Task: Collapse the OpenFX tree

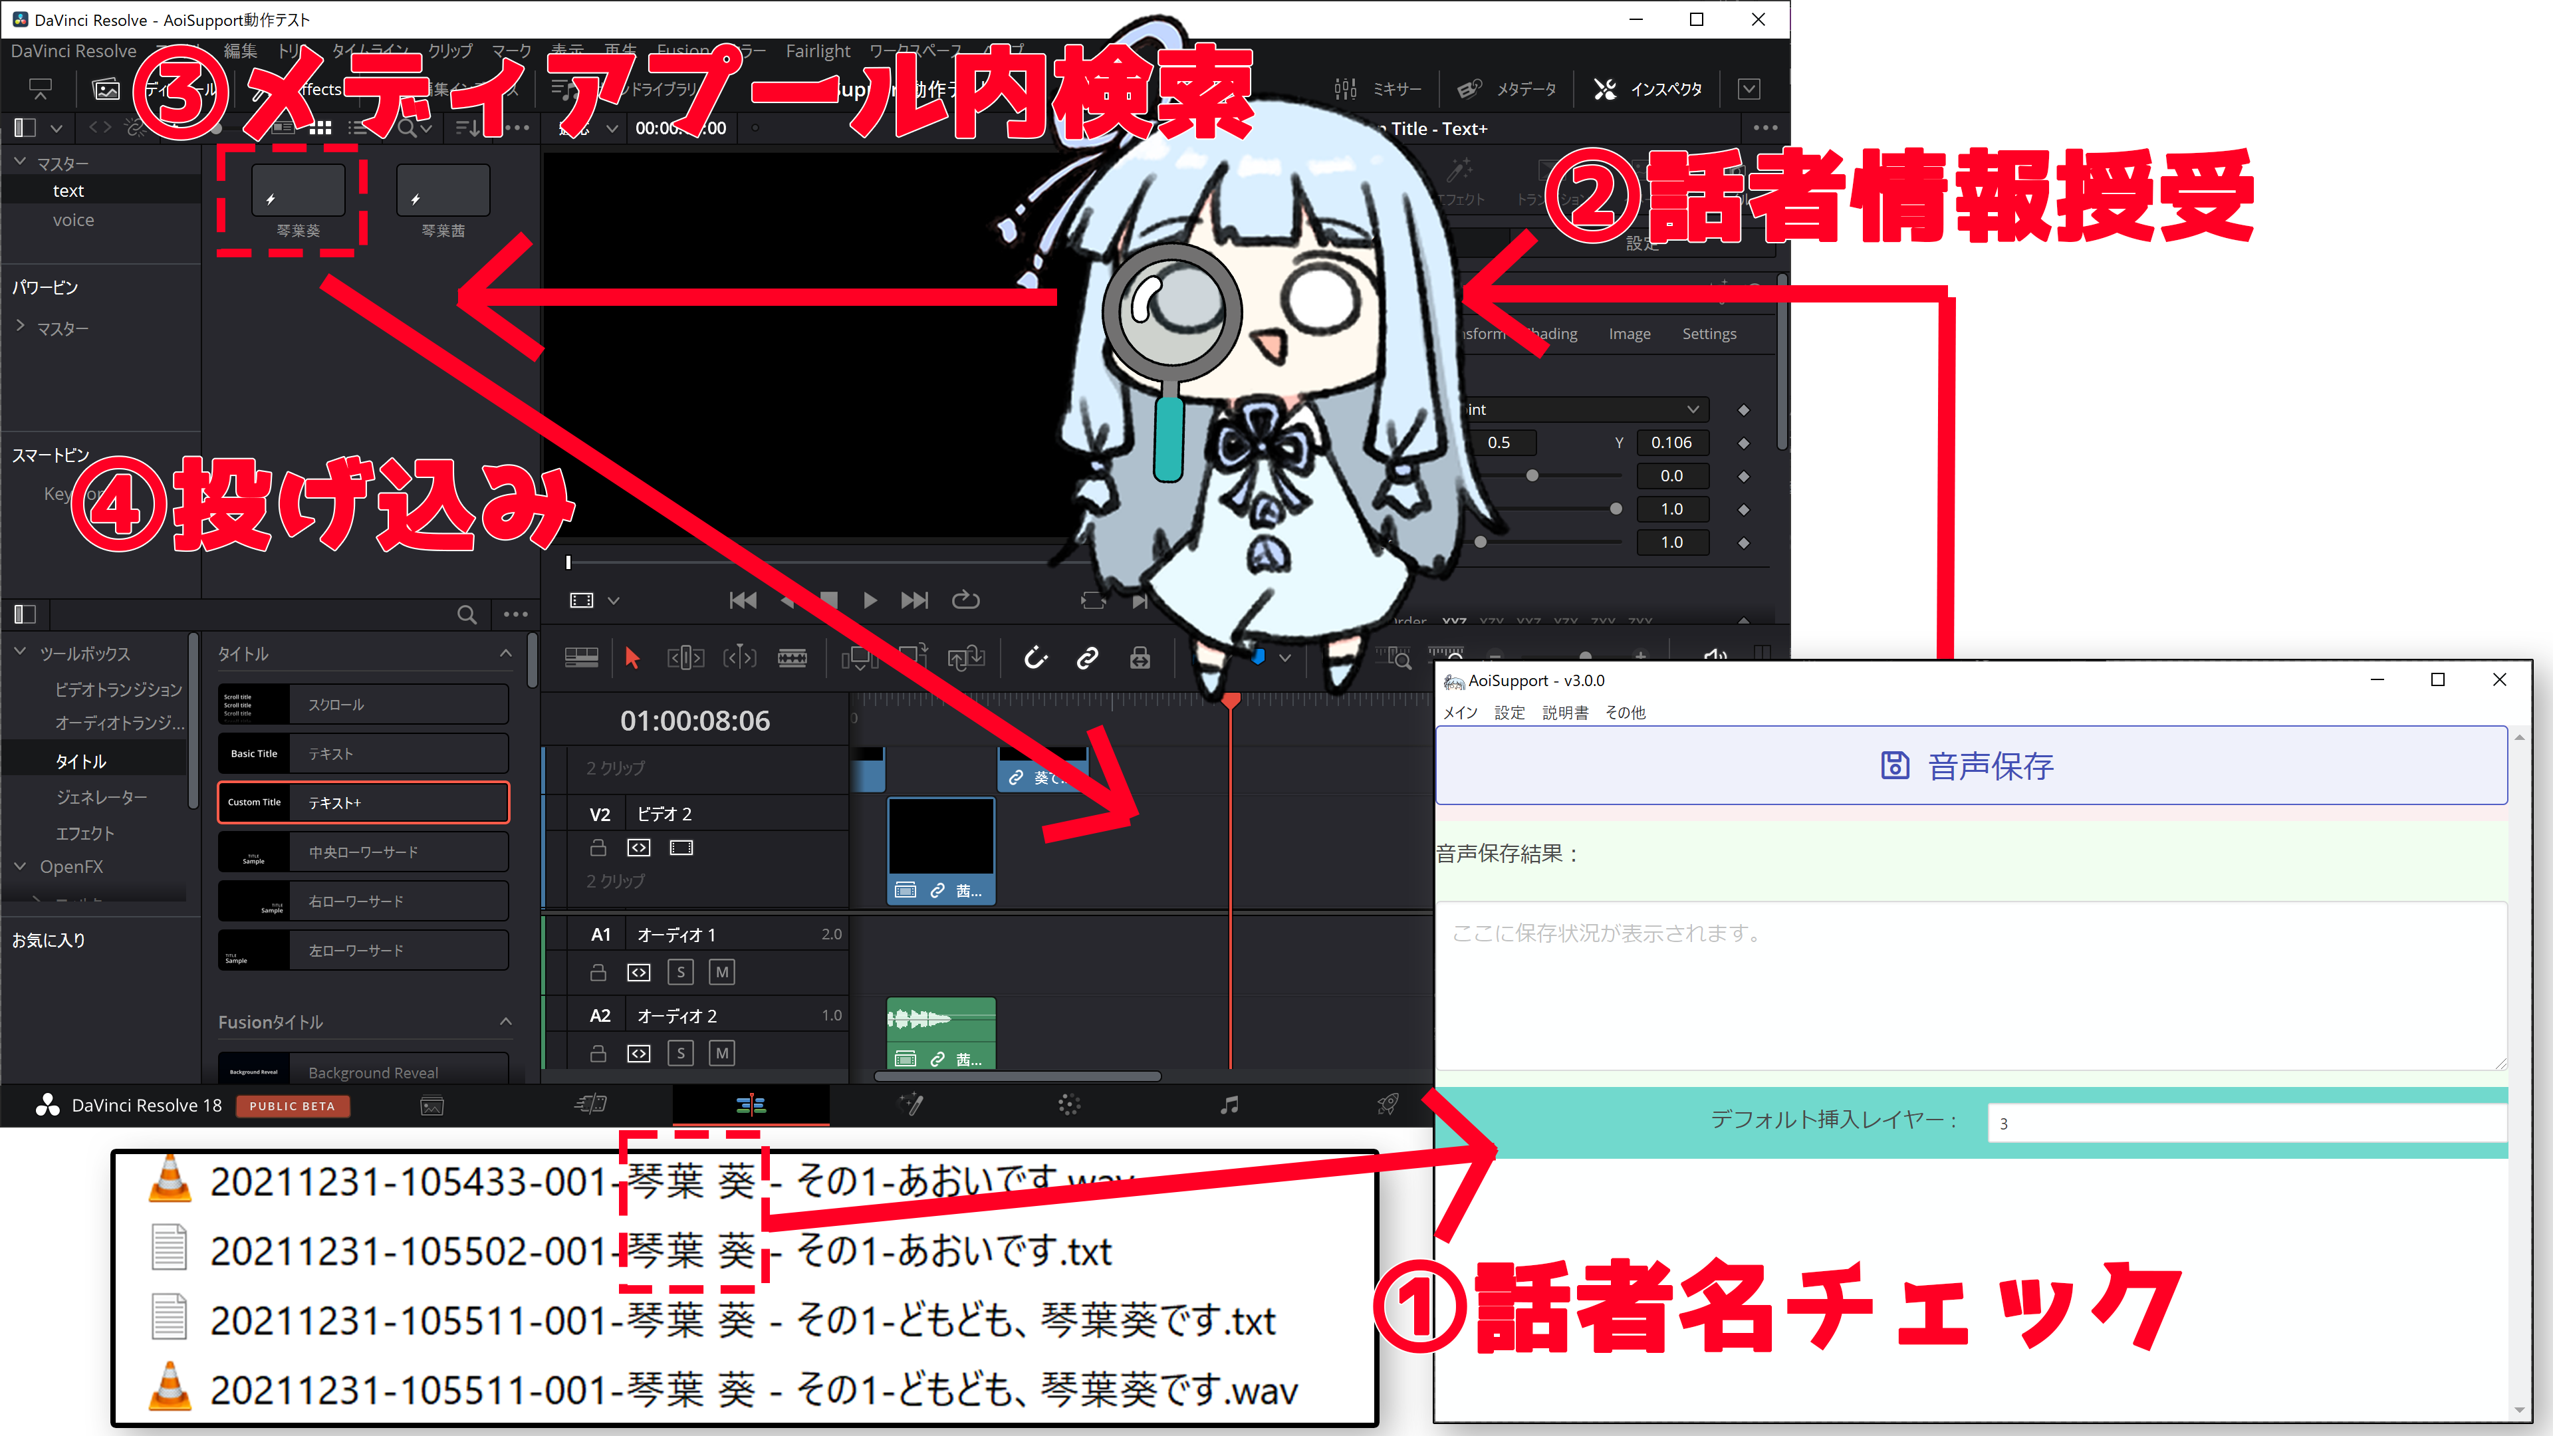Action: pos(20,866)
